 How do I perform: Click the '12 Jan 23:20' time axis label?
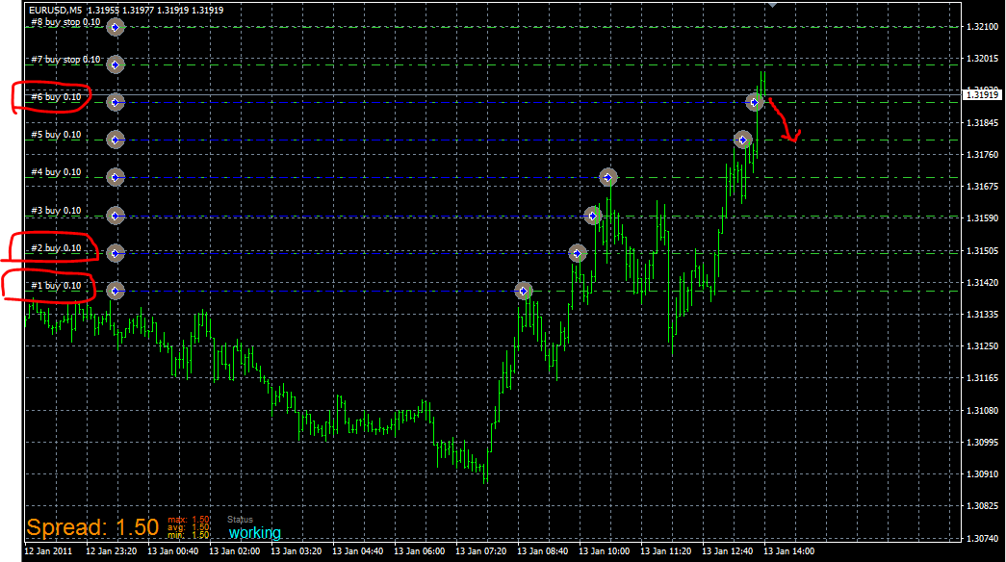[111, 551]
